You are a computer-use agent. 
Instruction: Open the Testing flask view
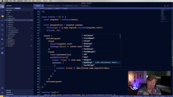[2, 34]
